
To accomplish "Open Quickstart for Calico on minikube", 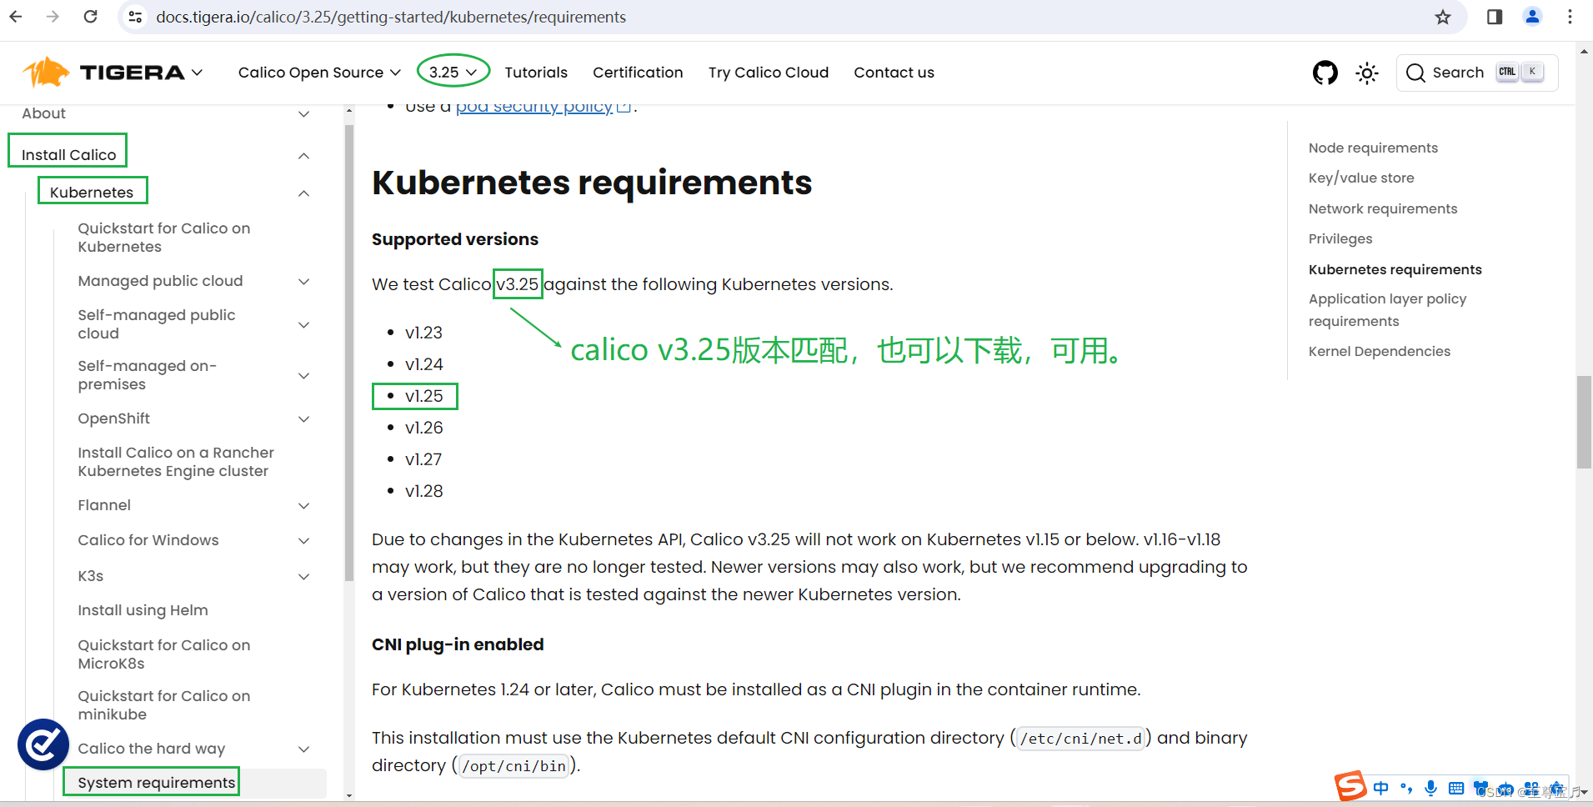I will pyautogui.click(x=164, y=705).
